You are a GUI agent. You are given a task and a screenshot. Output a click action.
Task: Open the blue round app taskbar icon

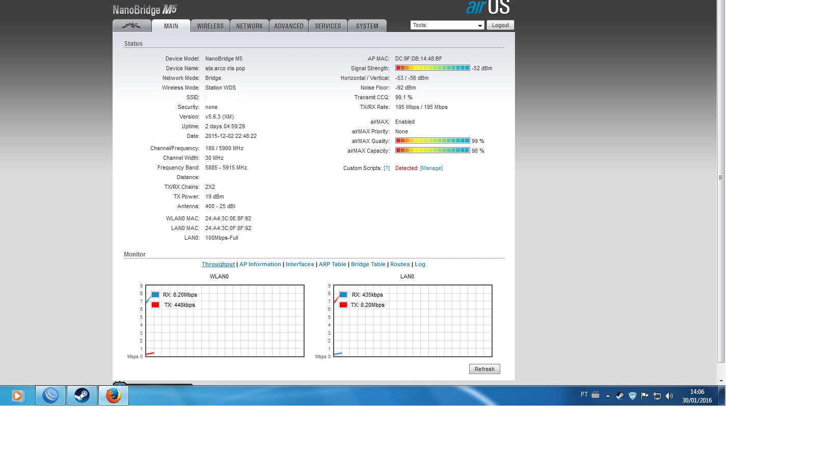[50, 395]
